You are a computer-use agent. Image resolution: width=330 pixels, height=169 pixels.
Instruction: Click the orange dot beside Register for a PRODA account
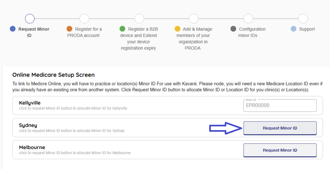(69, 29)
